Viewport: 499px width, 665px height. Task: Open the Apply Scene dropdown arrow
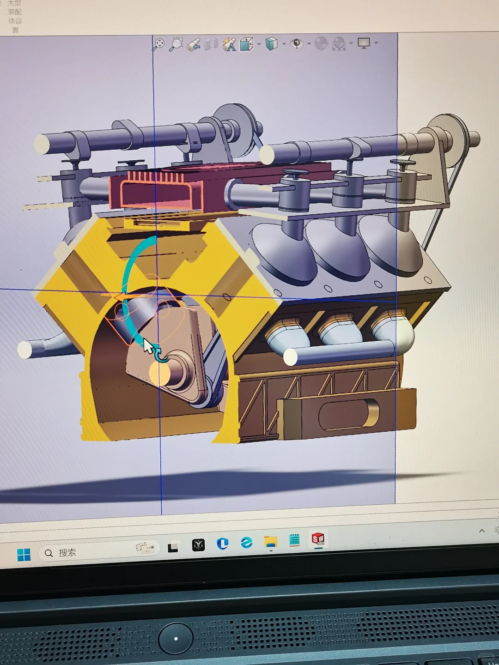pos(351,43)
